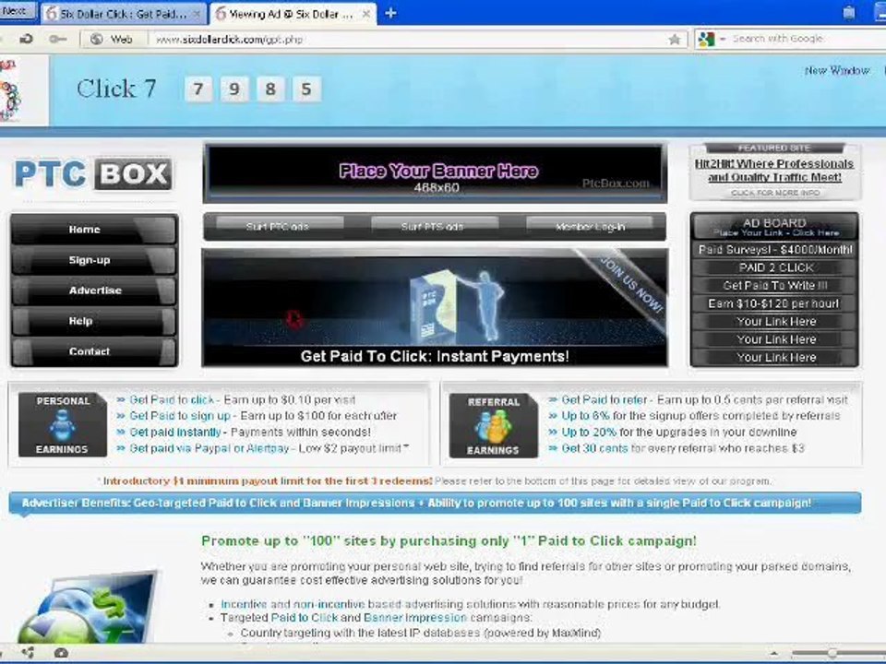Click the Get Paid To Click promo image
Viewport: 886px width, 664px height.
coord(435,308)
